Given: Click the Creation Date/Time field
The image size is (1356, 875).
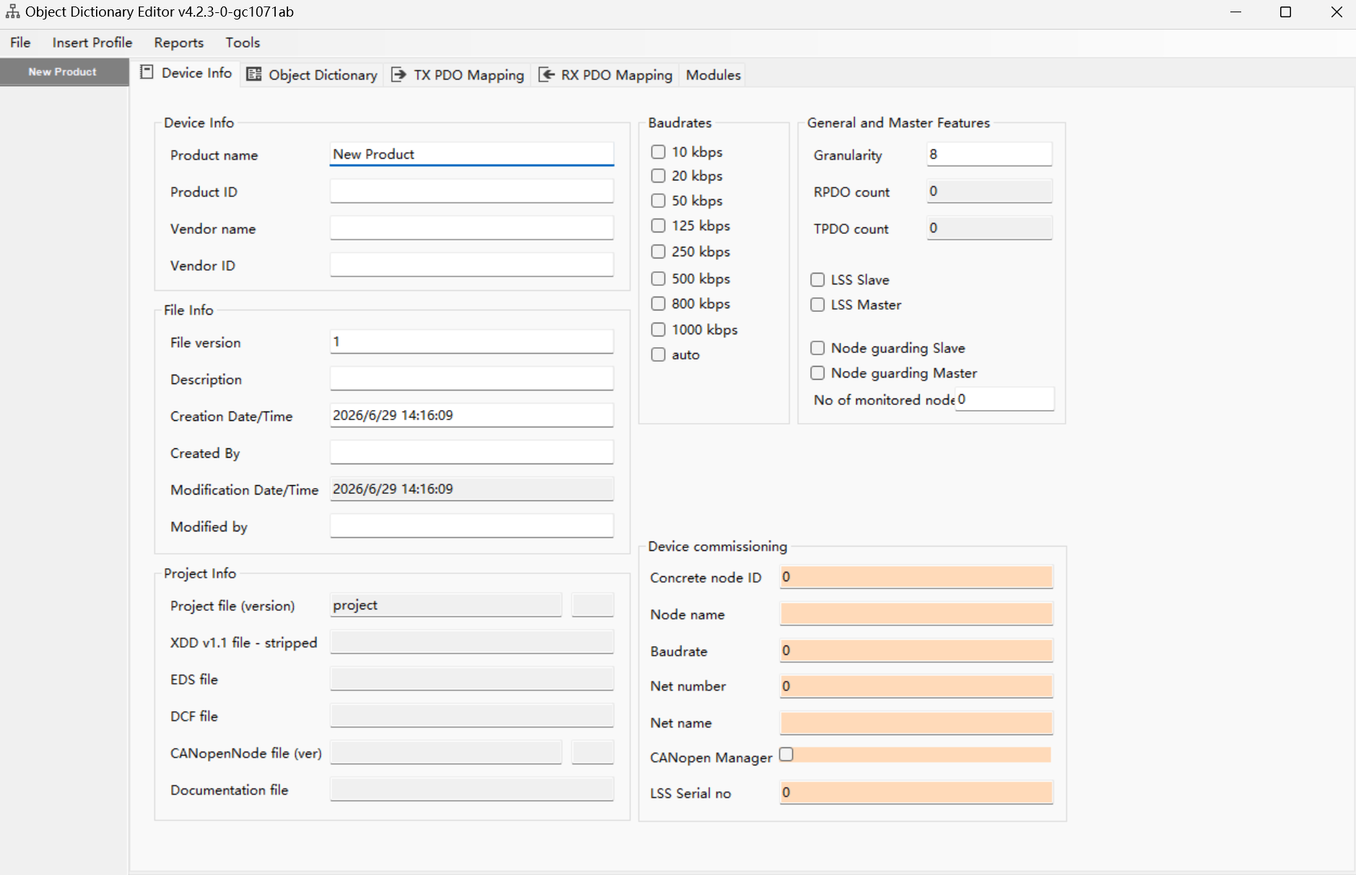Looking at the screenshot, I should (471, 415).
